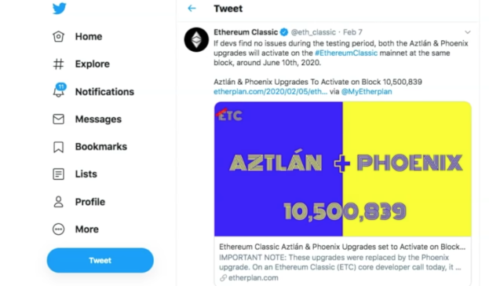Go back using the left arrow
The height and width of the screenshot is (286, 489).
click(192, 9)
